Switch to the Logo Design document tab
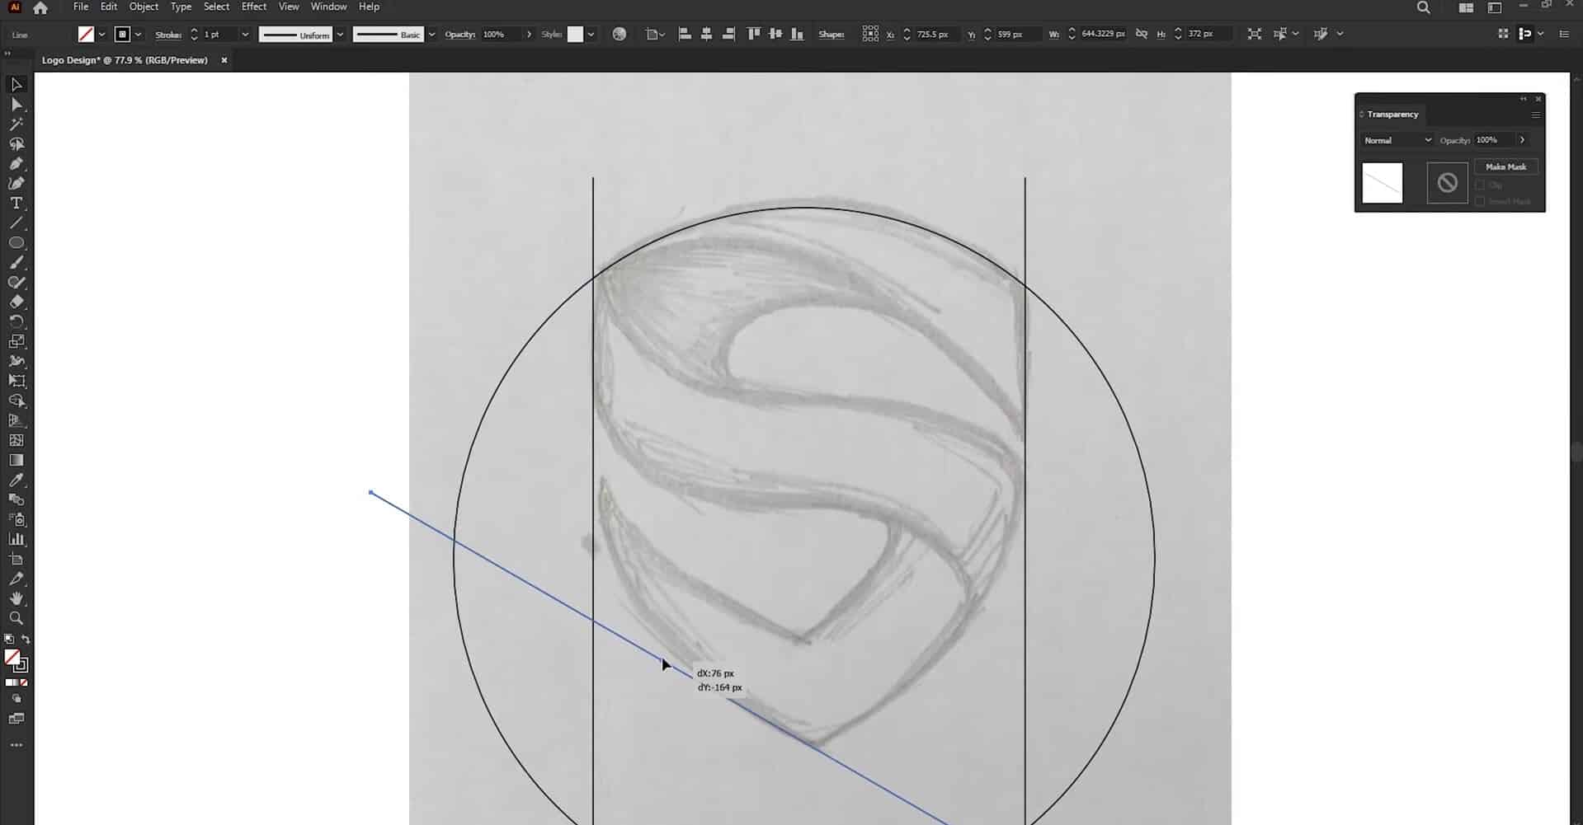Image resolution: width=1583 pixels, height=825 pixels. tap(124, 59)
